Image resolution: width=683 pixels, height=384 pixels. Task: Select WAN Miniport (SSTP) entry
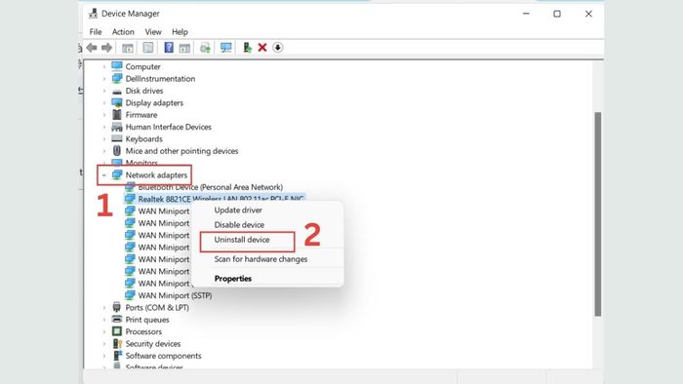point(175,295)
